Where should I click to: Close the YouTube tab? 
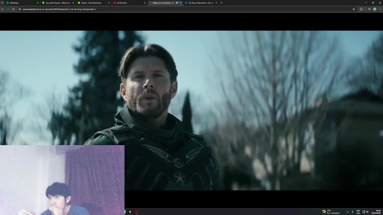pos(145,3)
